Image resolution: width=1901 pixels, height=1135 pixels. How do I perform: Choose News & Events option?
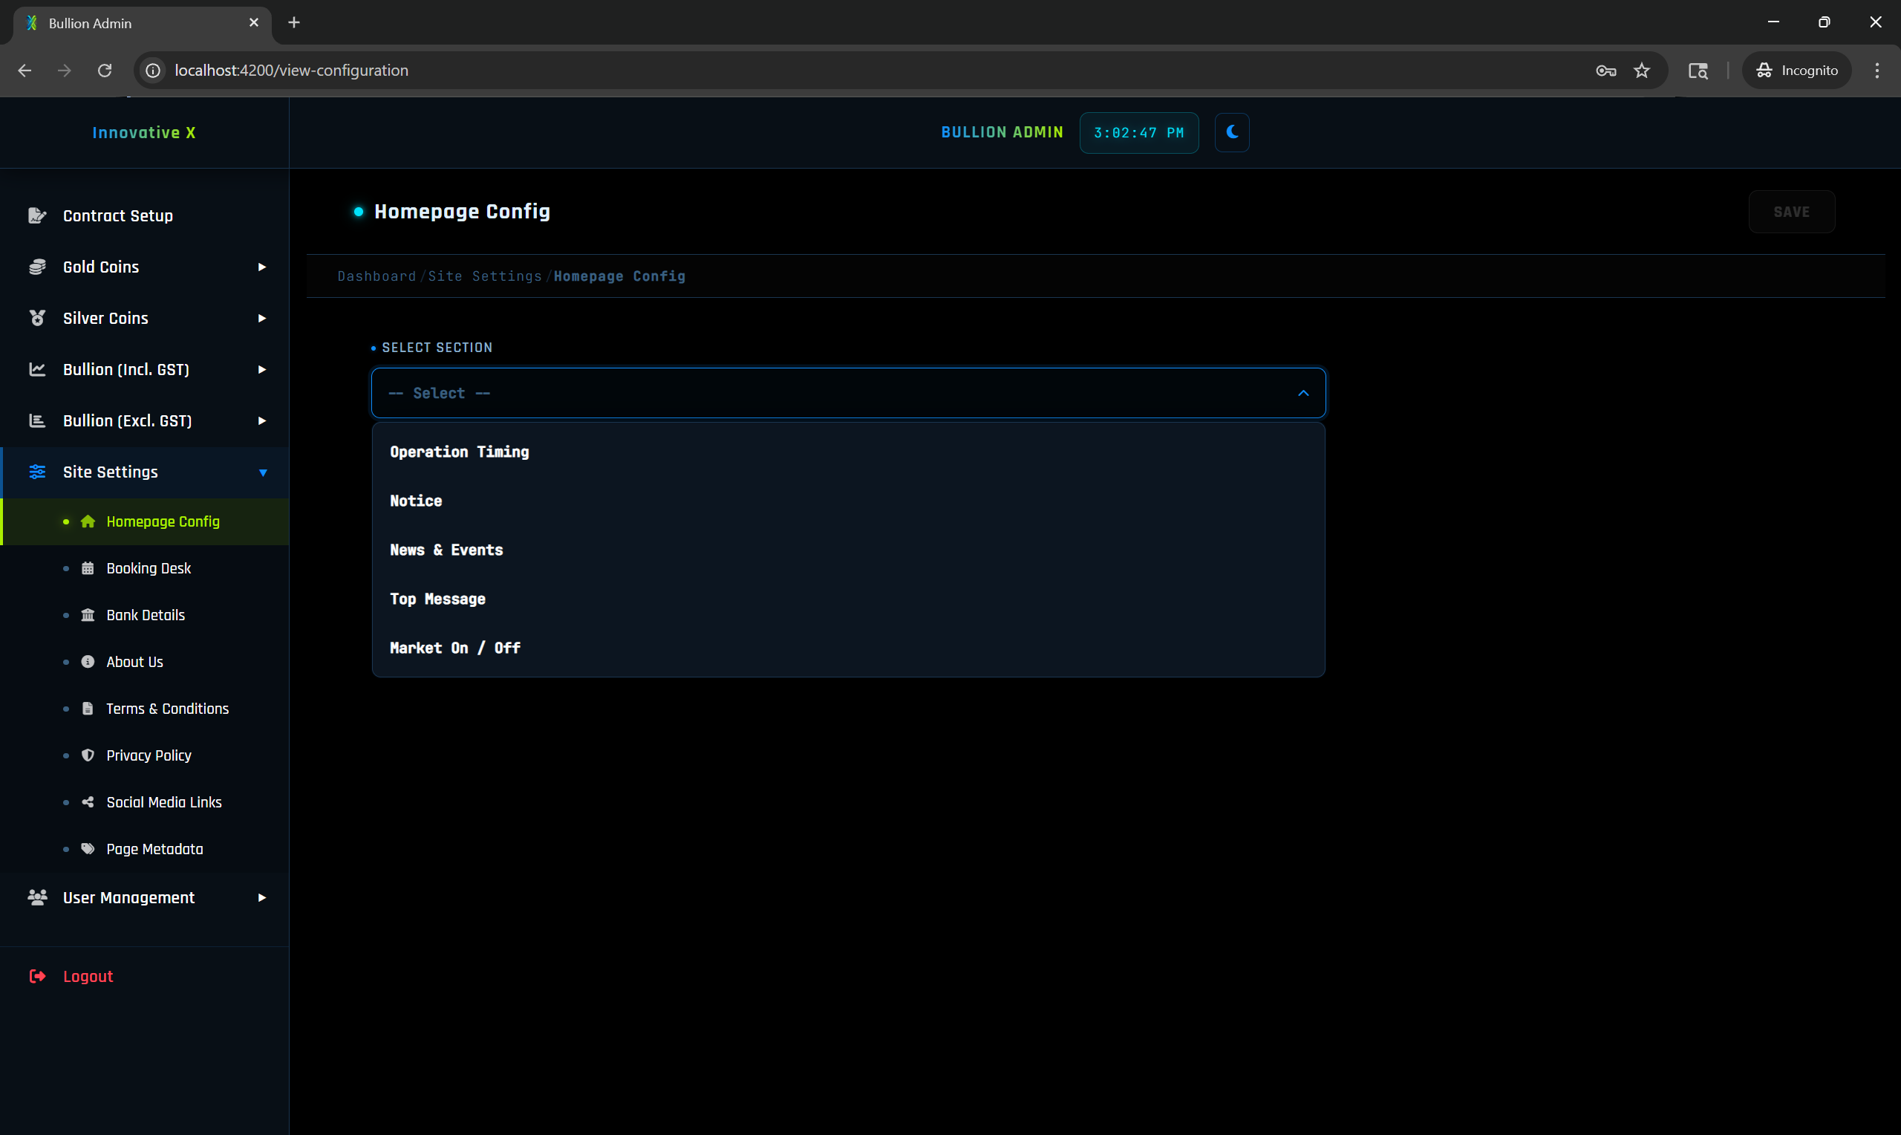click(848, 550)
